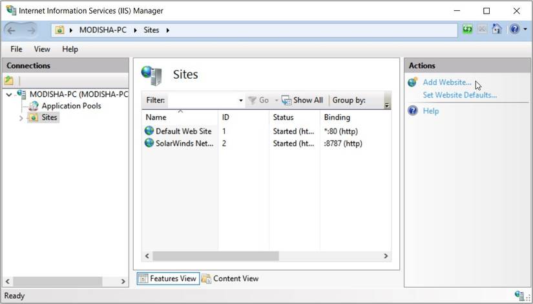The width and height of the screenshot is (533, 304).
Task: Expand the Sites tree node
Action: [x=21, y=118]
